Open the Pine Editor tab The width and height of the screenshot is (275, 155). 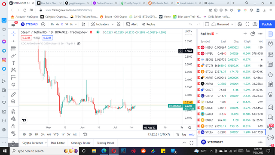click(x=58, y=143)
